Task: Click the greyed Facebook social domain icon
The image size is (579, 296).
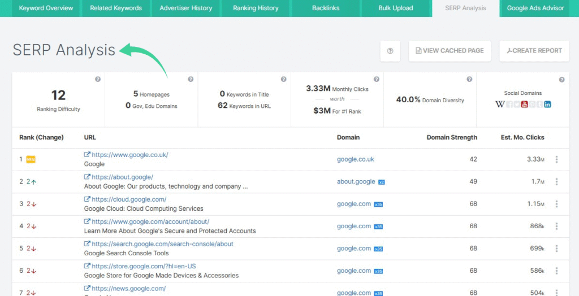Action: [509, 105]
